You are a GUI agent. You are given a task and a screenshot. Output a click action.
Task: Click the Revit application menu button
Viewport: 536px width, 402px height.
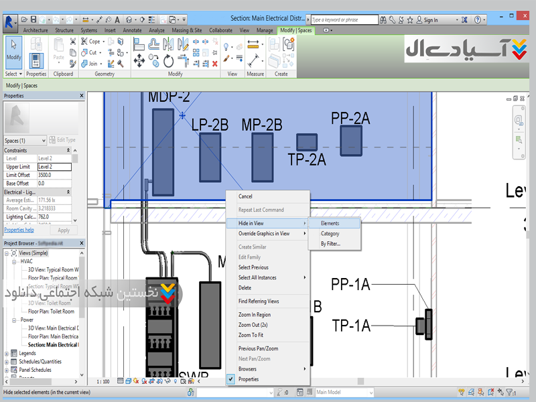click(x=10, y=21)
